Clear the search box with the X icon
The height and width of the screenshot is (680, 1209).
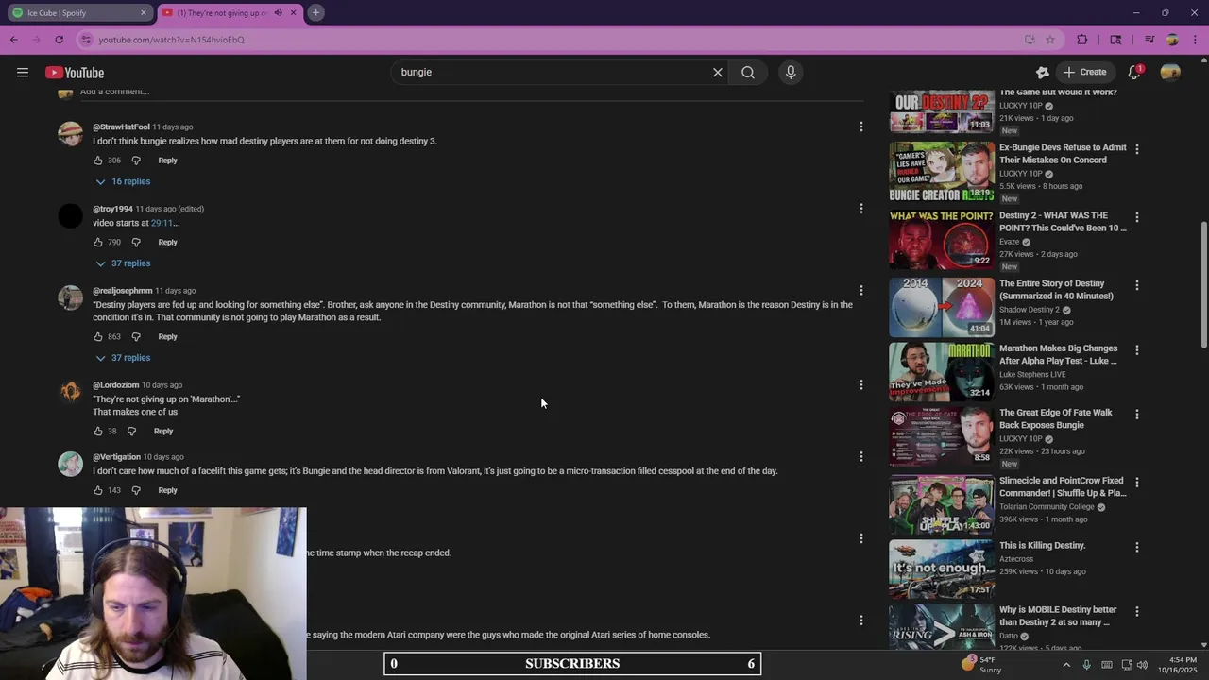coord(718,72)
